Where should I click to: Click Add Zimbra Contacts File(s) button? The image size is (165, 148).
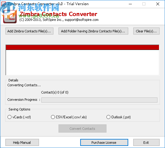pyautogui.click(x=29, y=31)
